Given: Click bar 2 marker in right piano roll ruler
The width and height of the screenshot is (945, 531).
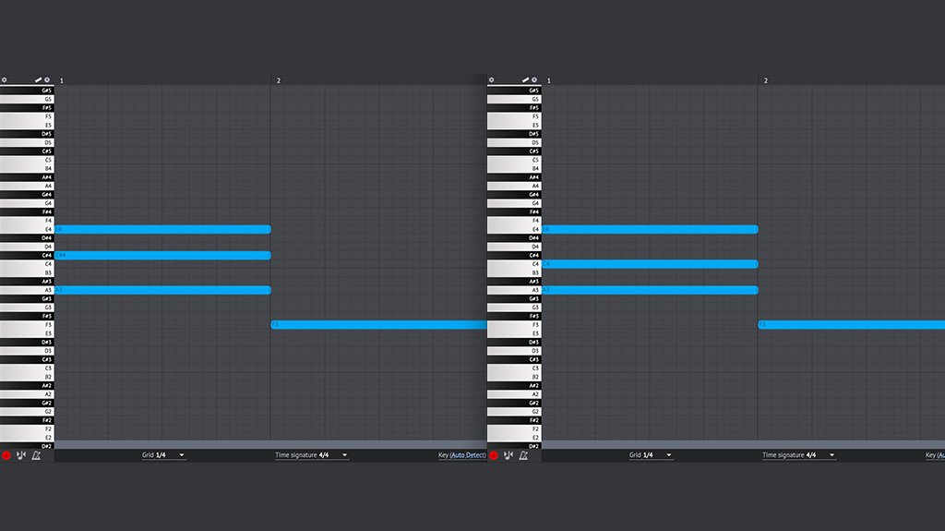Looking at the screenshot, I should [x=765, y=80].
